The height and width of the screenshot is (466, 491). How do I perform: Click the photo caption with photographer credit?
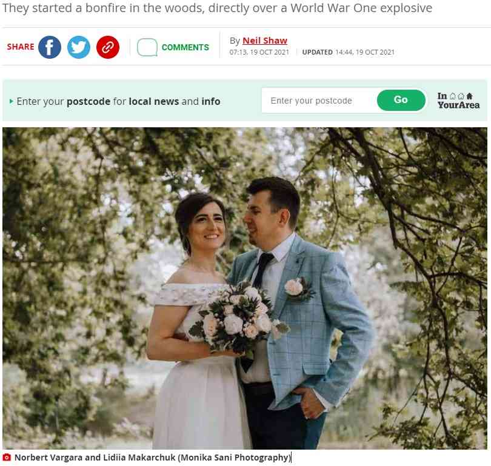[153, 458]
